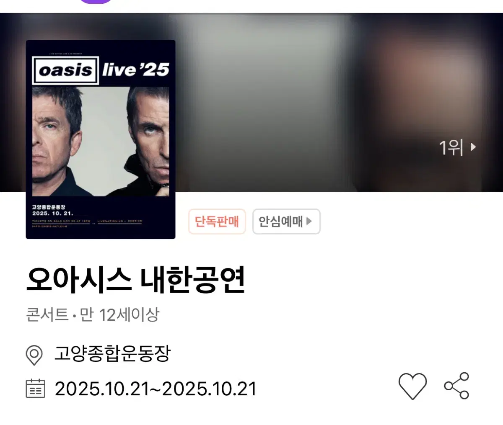Tap the purple button at the top edge
503x425 pixels.
(96, 1)
